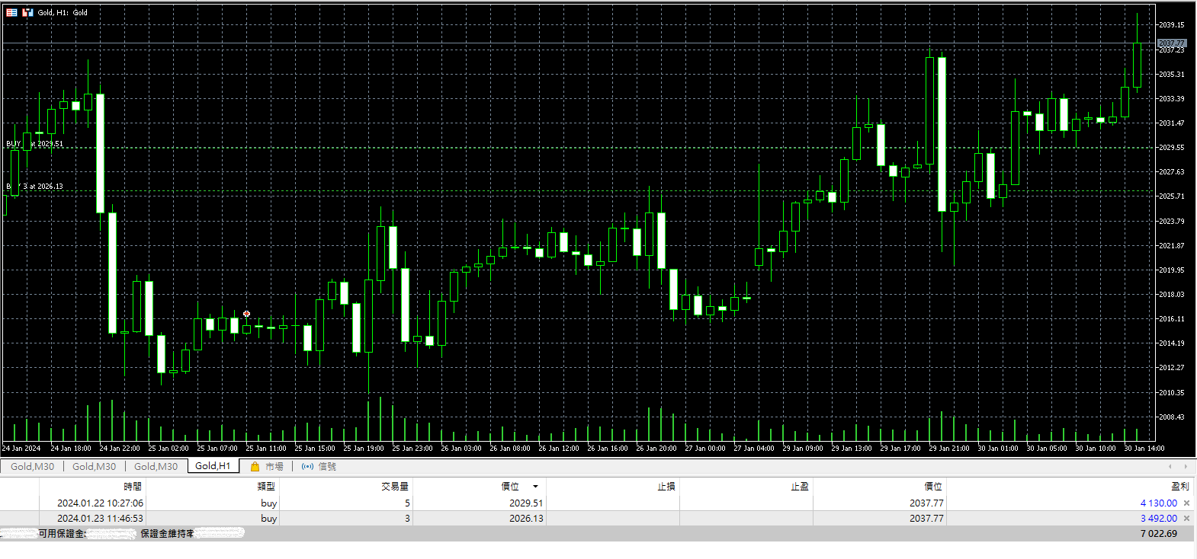
Task: Click the 3 492.00 profit value
Action: (1158, 519)
